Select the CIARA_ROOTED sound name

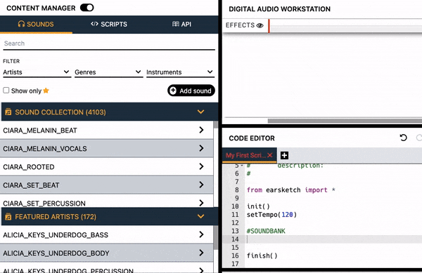pyautogui.click(x=29, y=167)
